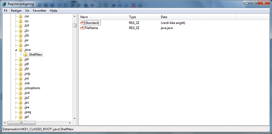Collapse the .java tree node

click(16, 50)
